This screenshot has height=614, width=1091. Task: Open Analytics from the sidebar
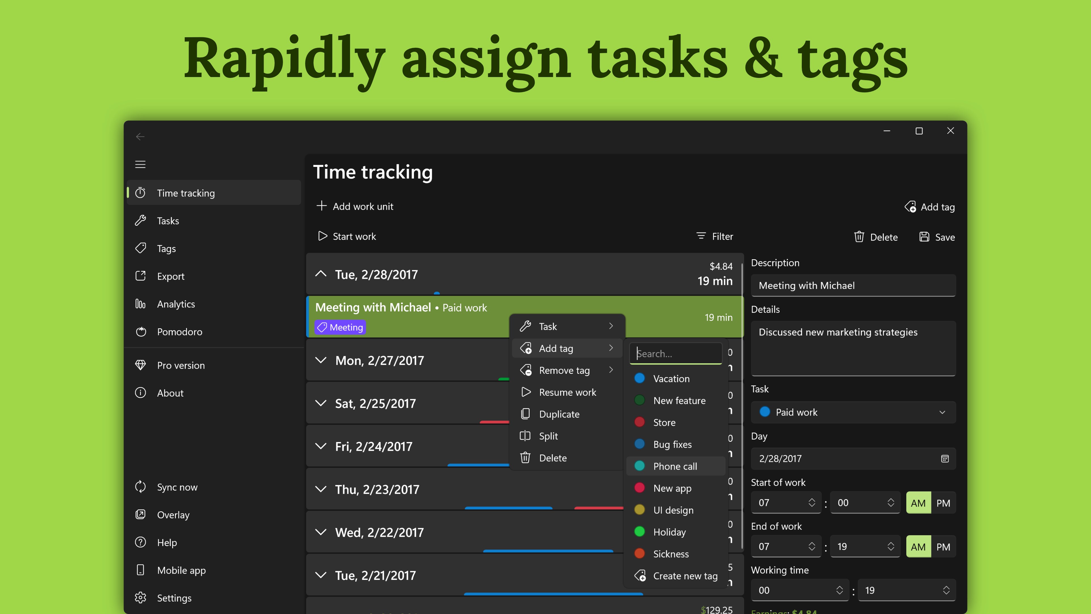tap(176, 304)
